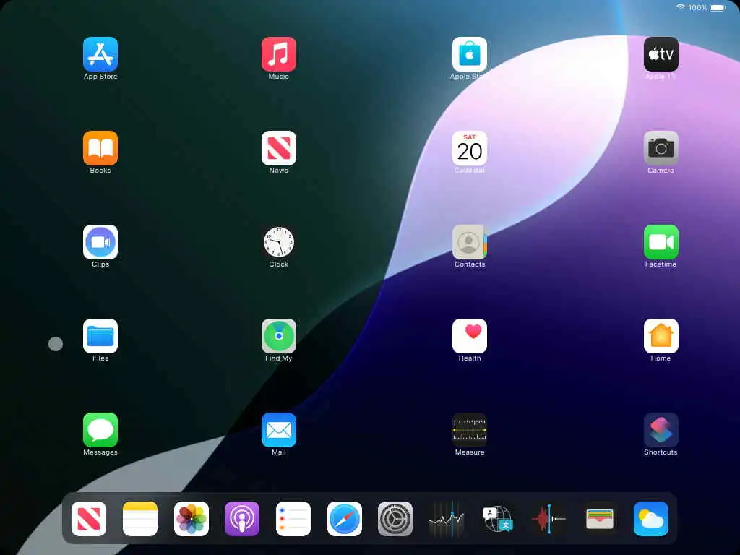
Task: Start the Facetime app
Action: point(661,241)
